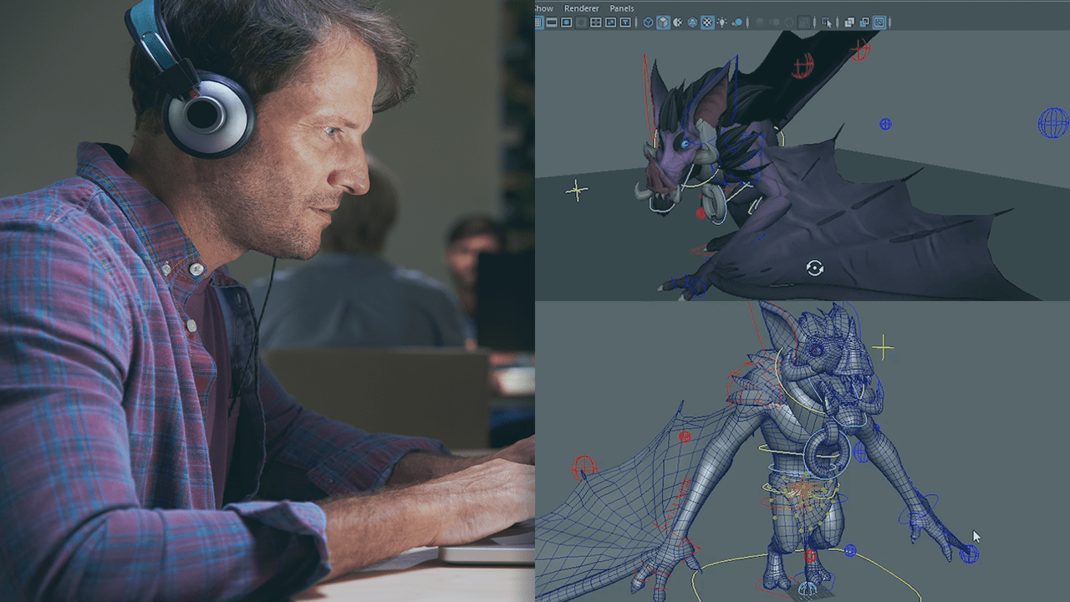Select yellow cross locator in top viewport
Viewport: 1070px width, 602px height.
(x=576, y=191)
